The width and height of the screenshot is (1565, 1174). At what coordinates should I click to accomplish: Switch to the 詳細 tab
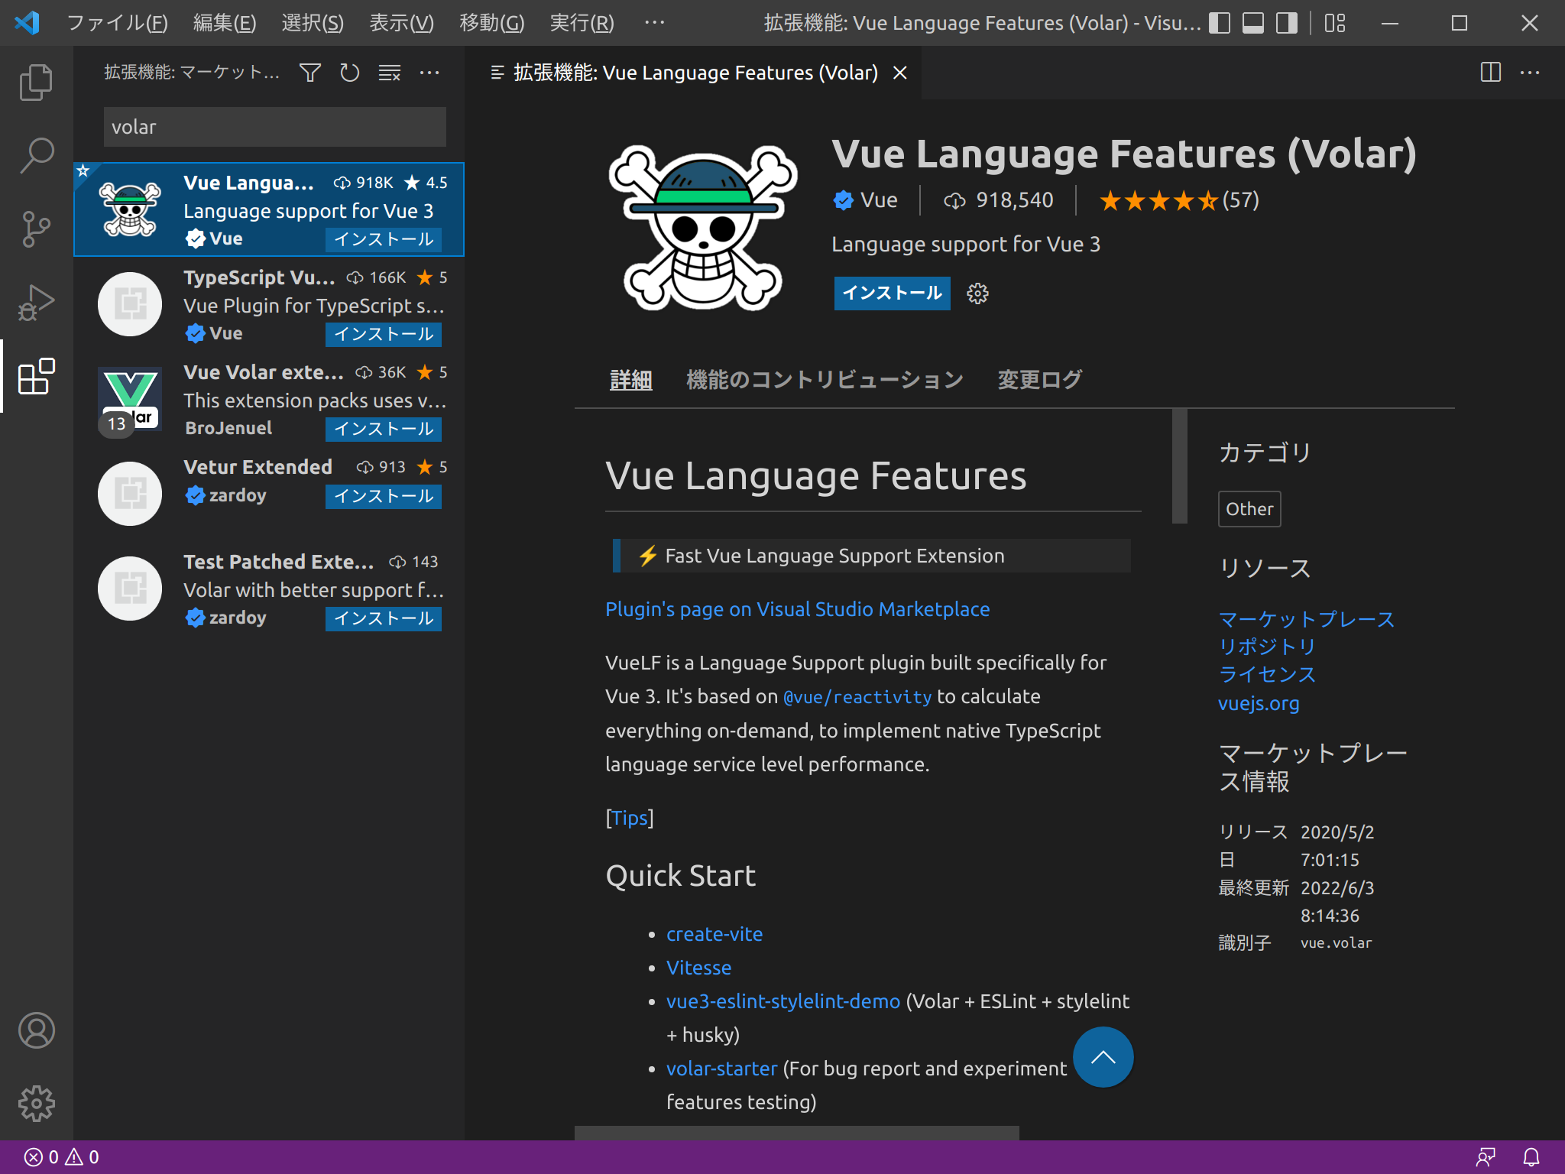630,379
